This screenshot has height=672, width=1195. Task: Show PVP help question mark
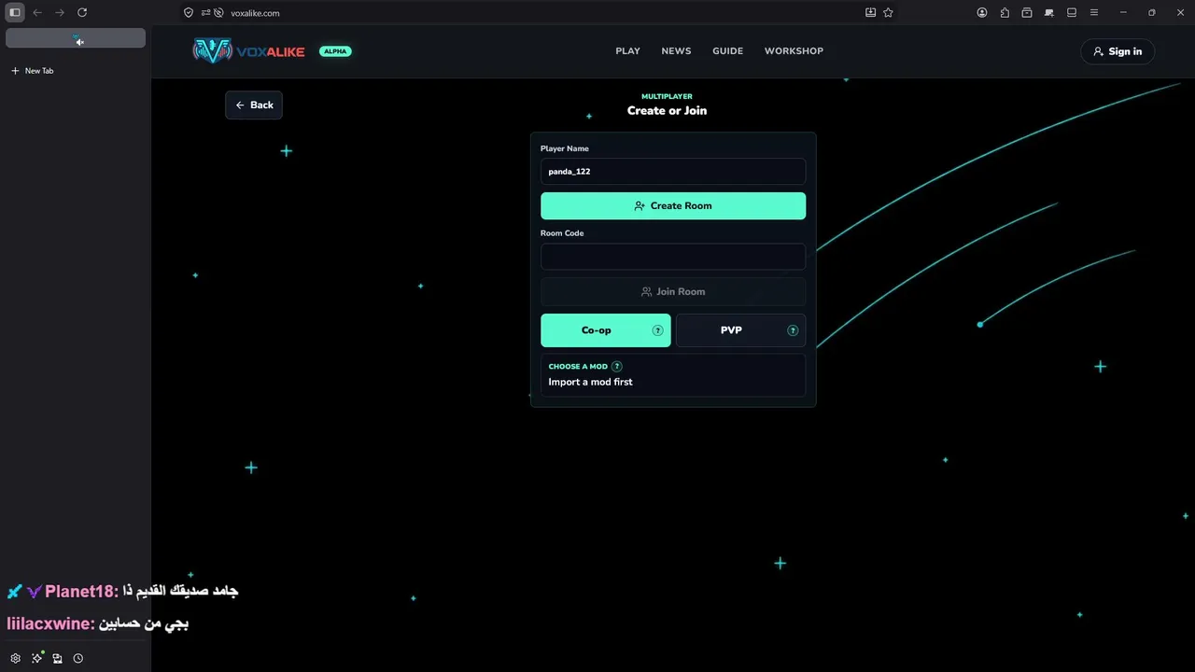pos(793,330)
